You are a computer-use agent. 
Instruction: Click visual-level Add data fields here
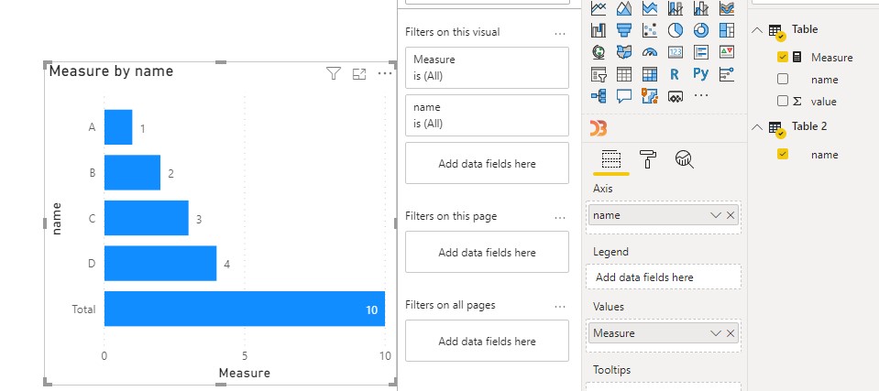tap(487, 163)
